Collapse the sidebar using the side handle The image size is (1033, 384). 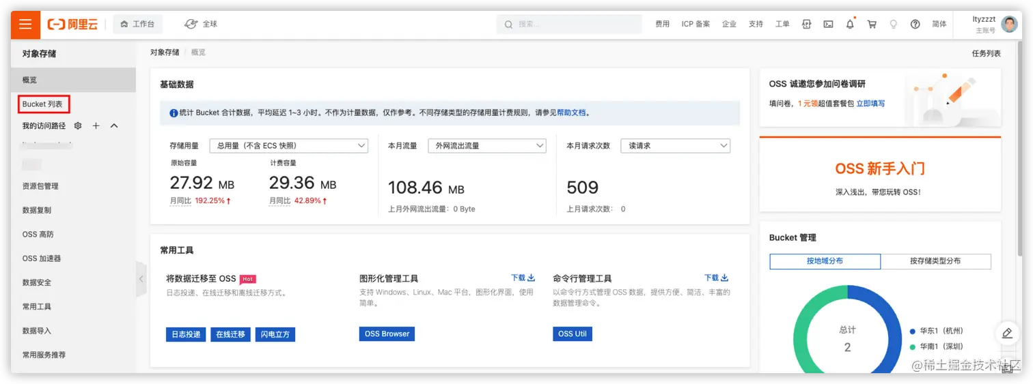(141, 279)
